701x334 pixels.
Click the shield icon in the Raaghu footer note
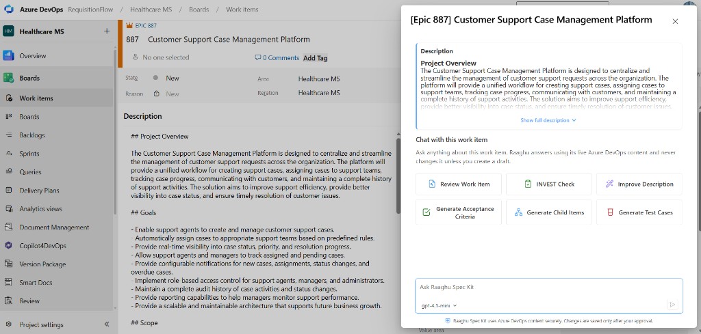tap(448, 320)
